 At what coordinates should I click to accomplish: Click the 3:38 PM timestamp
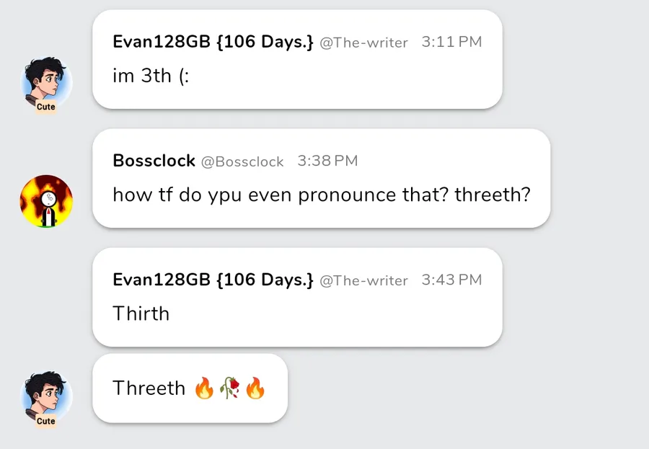[327, 161]
